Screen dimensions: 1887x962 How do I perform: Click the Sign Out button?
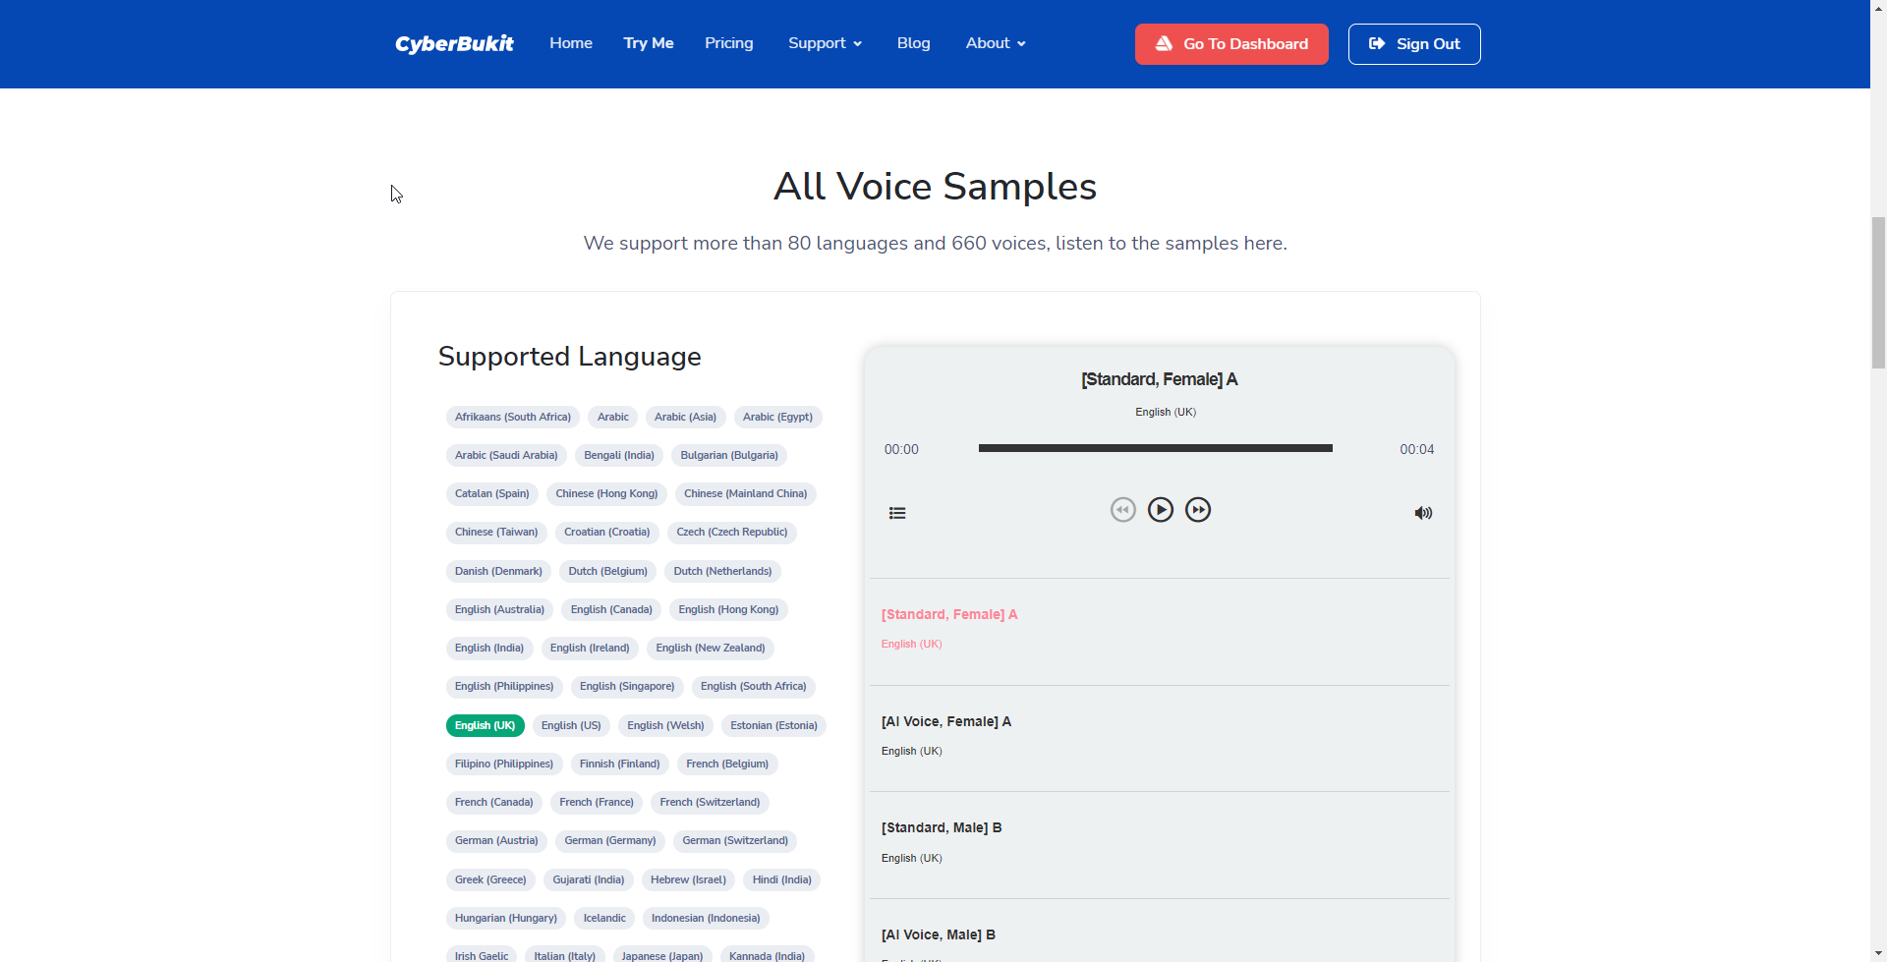pyautogui.click(x=1414, y=44)
